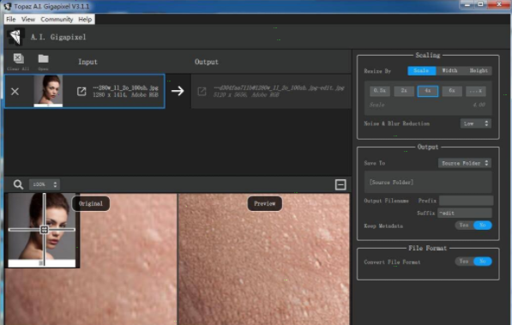Screen dimensions: 512x325
Task: Choose the 4x scale button
Action: point(428,91)
